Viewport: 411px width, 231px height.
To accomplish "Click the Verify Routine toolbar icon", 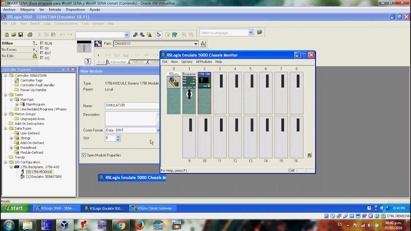I will 168,35.
